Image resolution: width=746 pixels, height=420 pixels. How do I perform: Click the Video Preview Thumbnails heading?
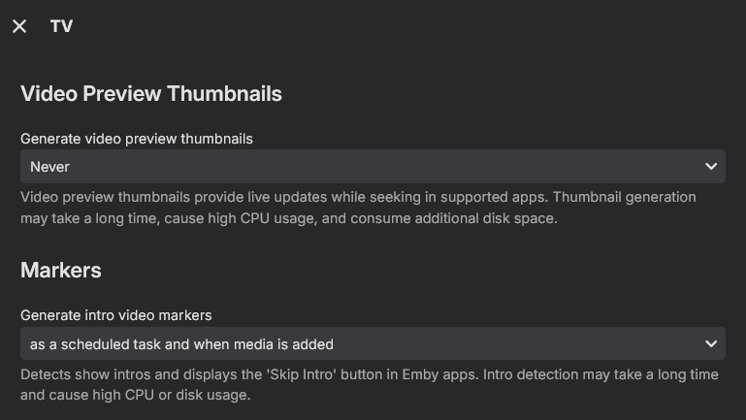point(151,94)
